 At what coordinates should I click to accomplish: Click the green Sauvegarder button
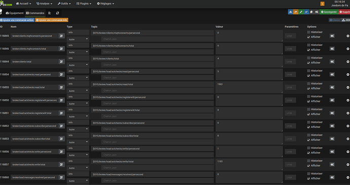coord(329,12)
